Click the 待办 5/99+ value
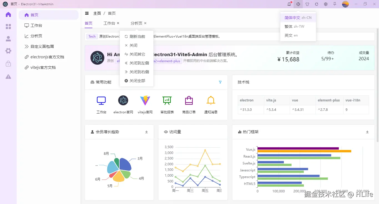This screenshot has height=204, width=379. coord(328,59)
